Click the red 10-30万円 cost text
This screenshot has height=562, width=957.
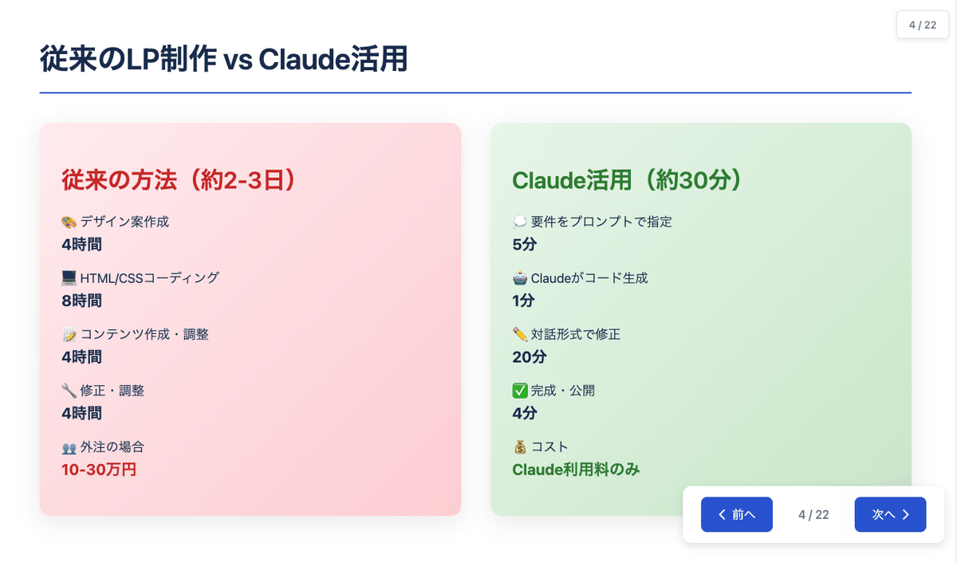click(99, 470)
